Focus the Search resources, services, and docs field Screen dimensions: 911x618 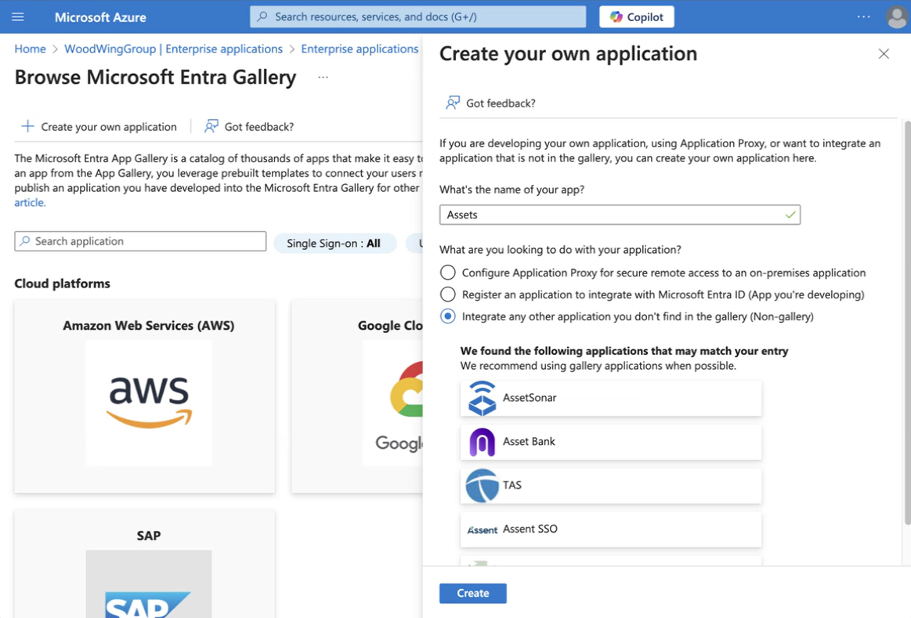pyautogui.click(x=418, y=17)
